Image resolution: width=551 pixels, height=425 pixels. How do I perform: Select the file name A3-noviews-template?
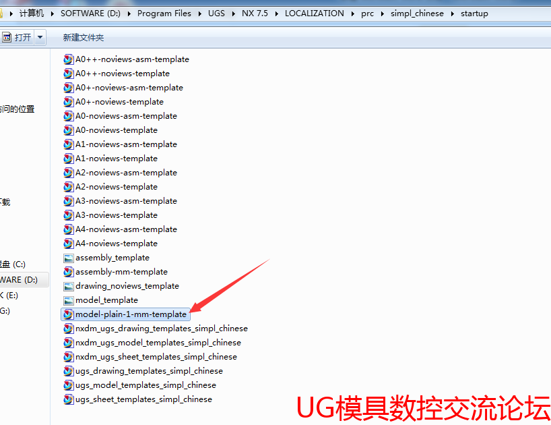(x=117, y=215)
